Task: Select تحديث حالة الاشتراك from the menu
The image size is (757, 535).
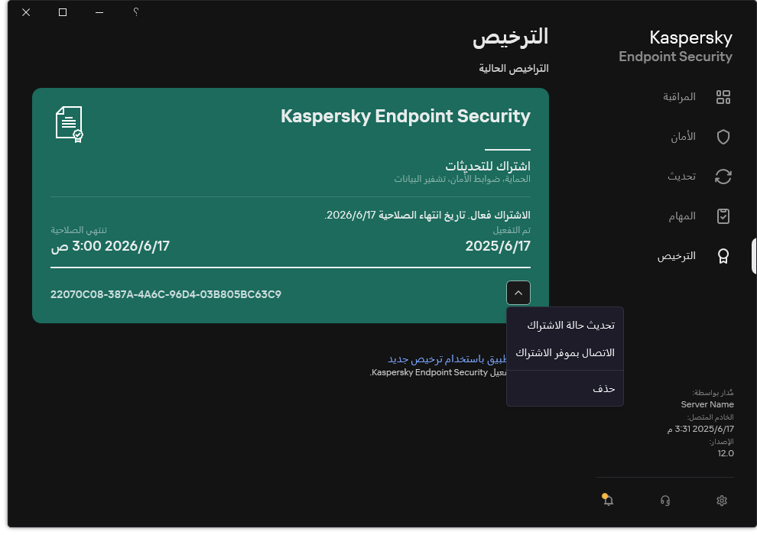Action: [x=570, y=325]
